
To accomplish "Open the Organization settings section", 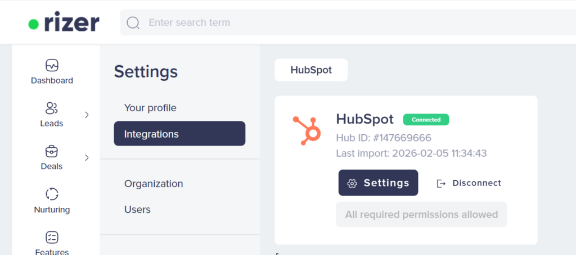I will 154,184.
